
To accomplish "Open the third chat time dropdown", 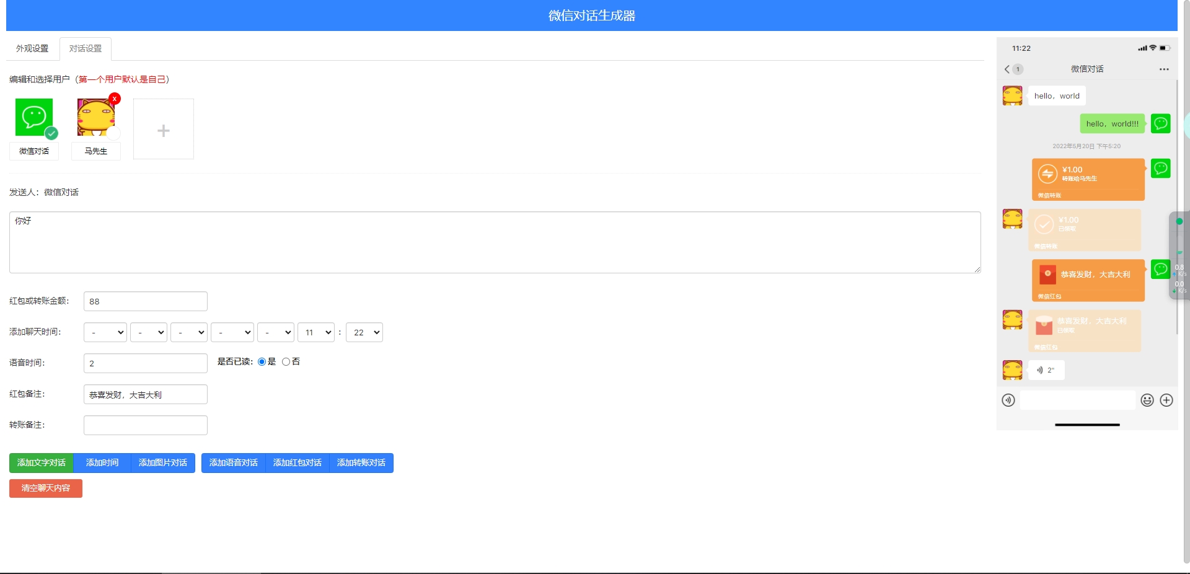I will [189, 332].
